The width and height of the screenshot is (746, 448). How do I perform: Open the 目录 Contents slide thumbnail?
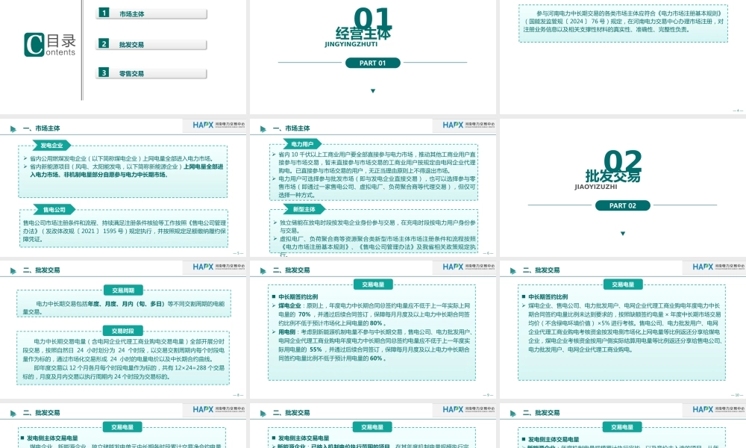(123, 56)
